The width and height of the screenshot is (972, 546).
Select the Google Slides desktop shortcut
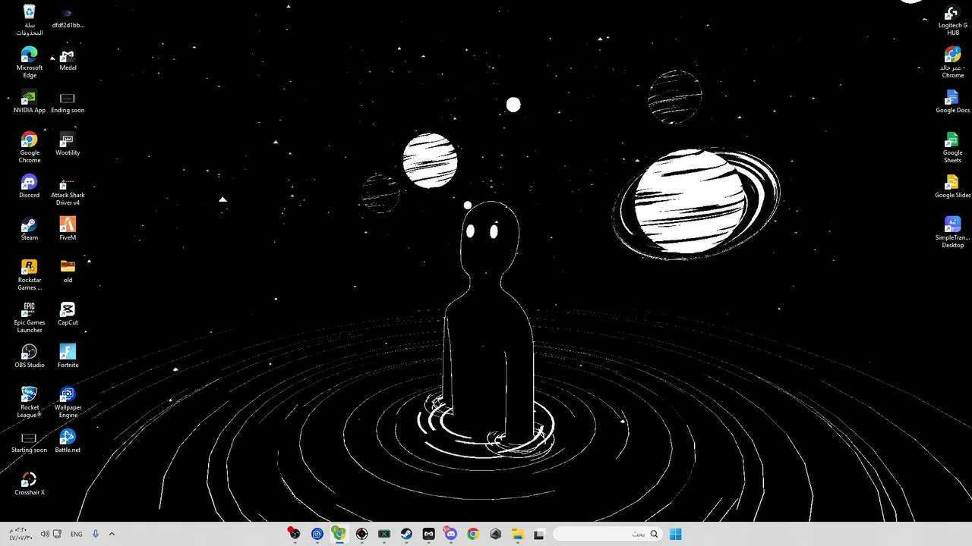coord(952,187)
